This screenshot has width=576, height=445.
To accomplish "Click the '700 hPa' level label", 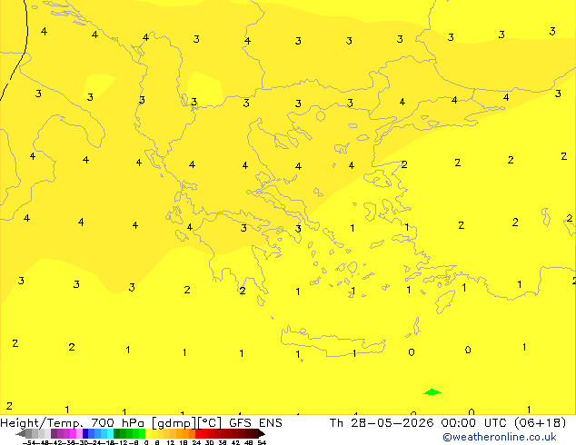I will pyautogui.click(x=117, y=423).
